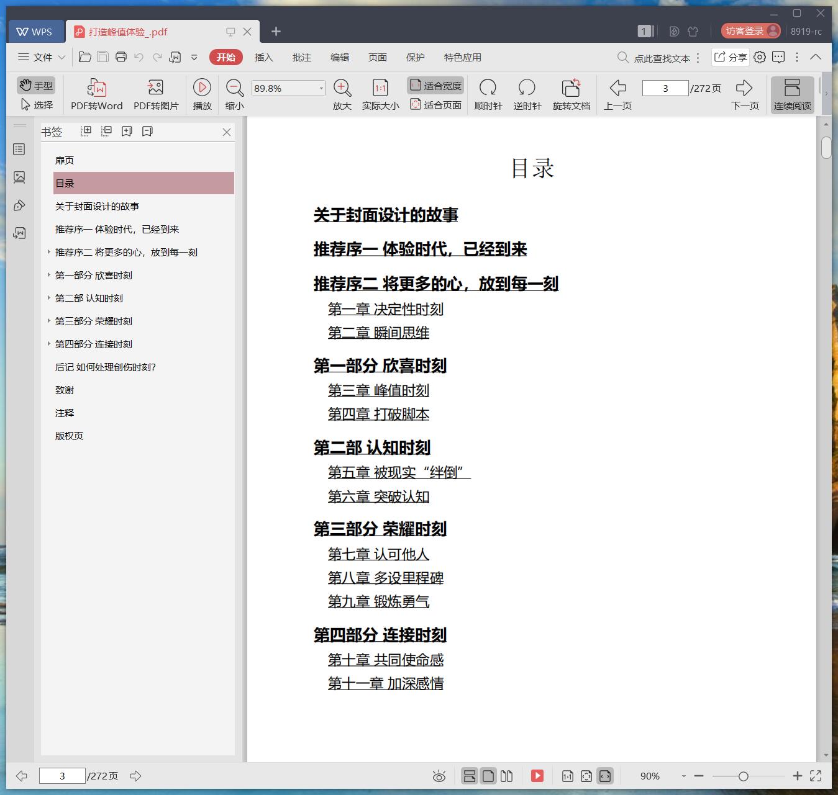Toggle continuous scroll layout in status bar
This screenshot has height=795, width=838.
470,776
